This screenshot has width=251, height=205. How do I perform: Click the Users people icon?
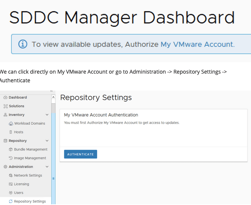11,193
